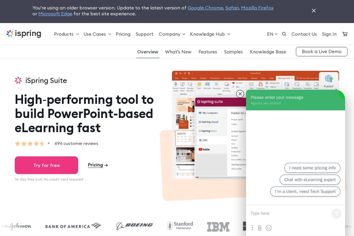This screenshot has width=354, height=236.
Task: Expand the Company menu
Action: (172, 34)
